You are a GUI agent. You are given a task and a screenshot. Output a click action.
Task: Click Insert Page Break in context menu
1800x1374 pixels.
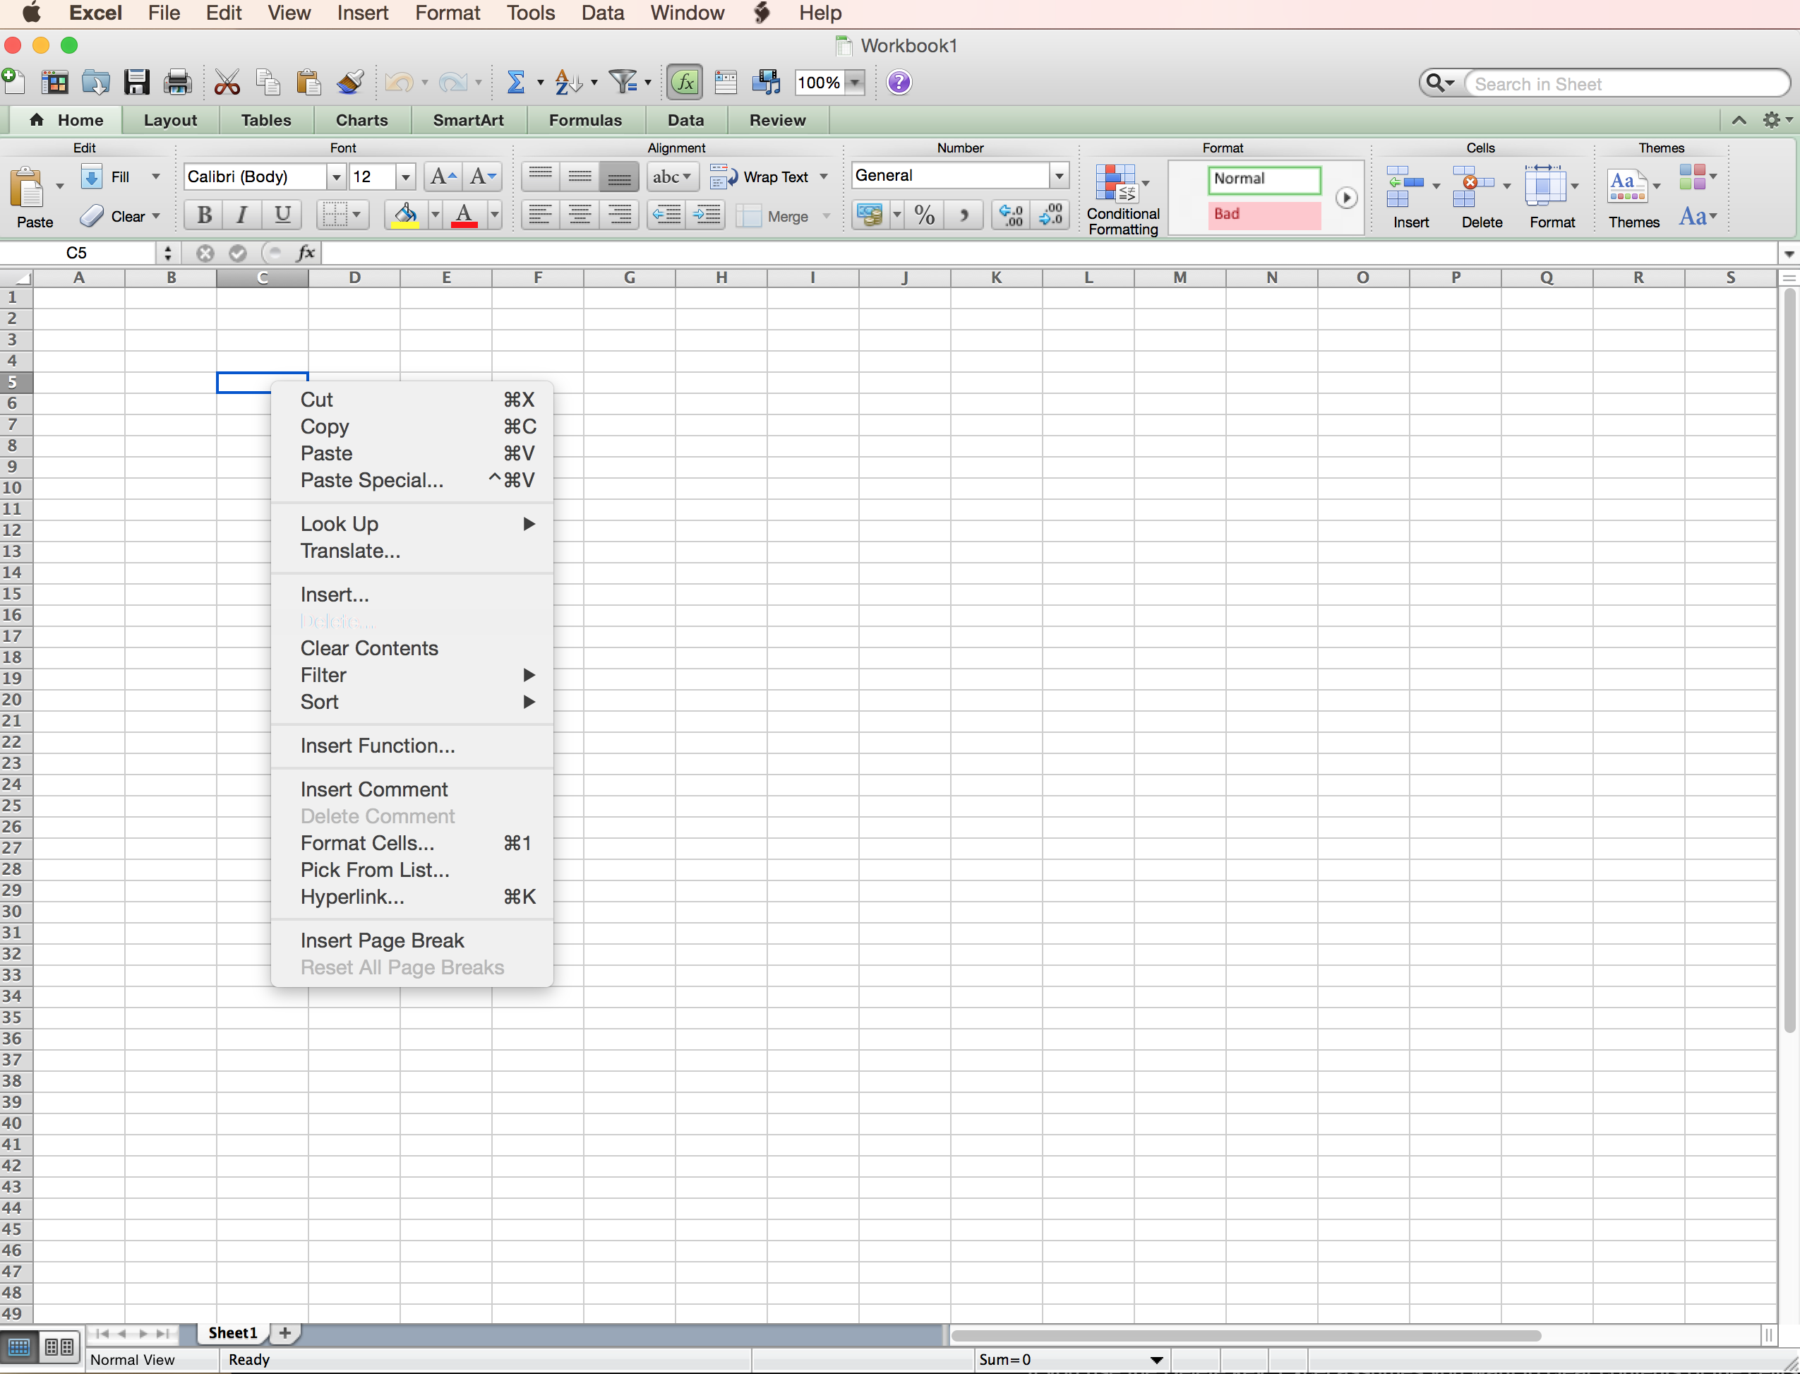pos(382,940)
